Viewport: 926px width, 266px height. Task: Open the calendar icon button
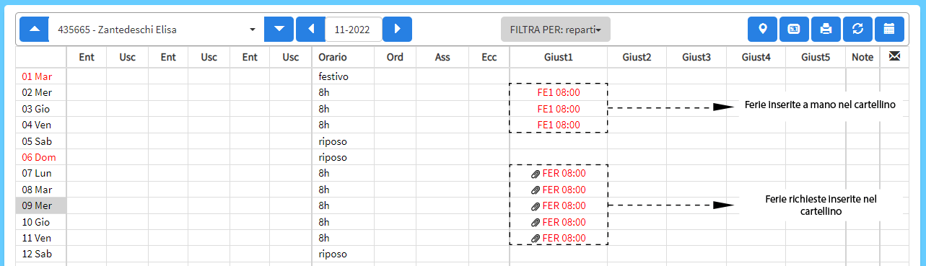coord(889,30)
